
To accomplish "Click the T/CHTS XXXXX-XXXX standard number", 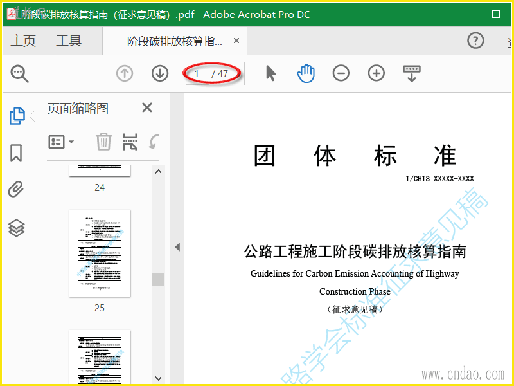I will 439,179.
